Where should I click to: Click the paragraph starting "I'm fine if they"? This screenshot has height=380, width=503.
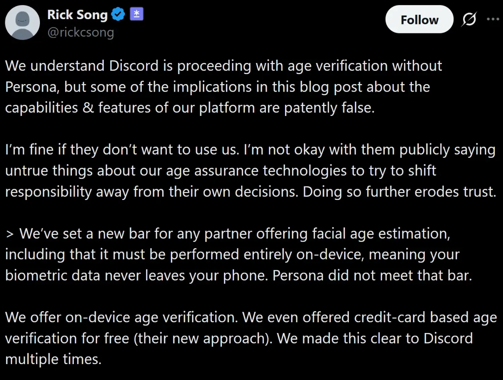pyautogui.click(x=250, y=150)
